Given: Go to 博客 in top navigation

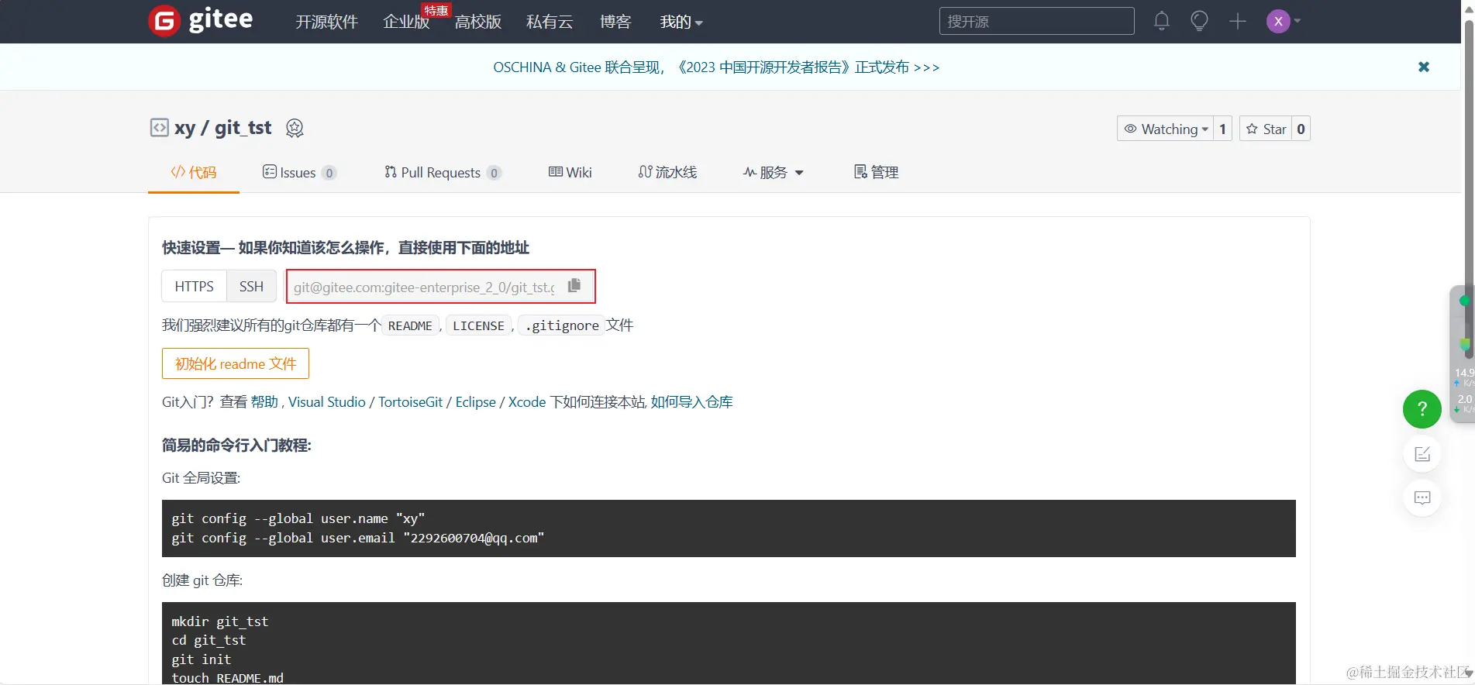Looking at the screenshot, I should (x=615, y=22).
